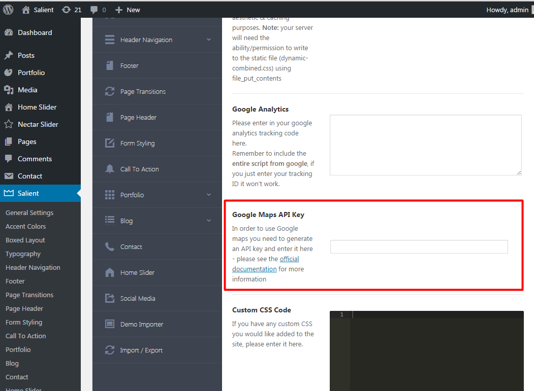534x391 pixels.
Task: Open the Footer section icon in theme options
Action: 109,65
